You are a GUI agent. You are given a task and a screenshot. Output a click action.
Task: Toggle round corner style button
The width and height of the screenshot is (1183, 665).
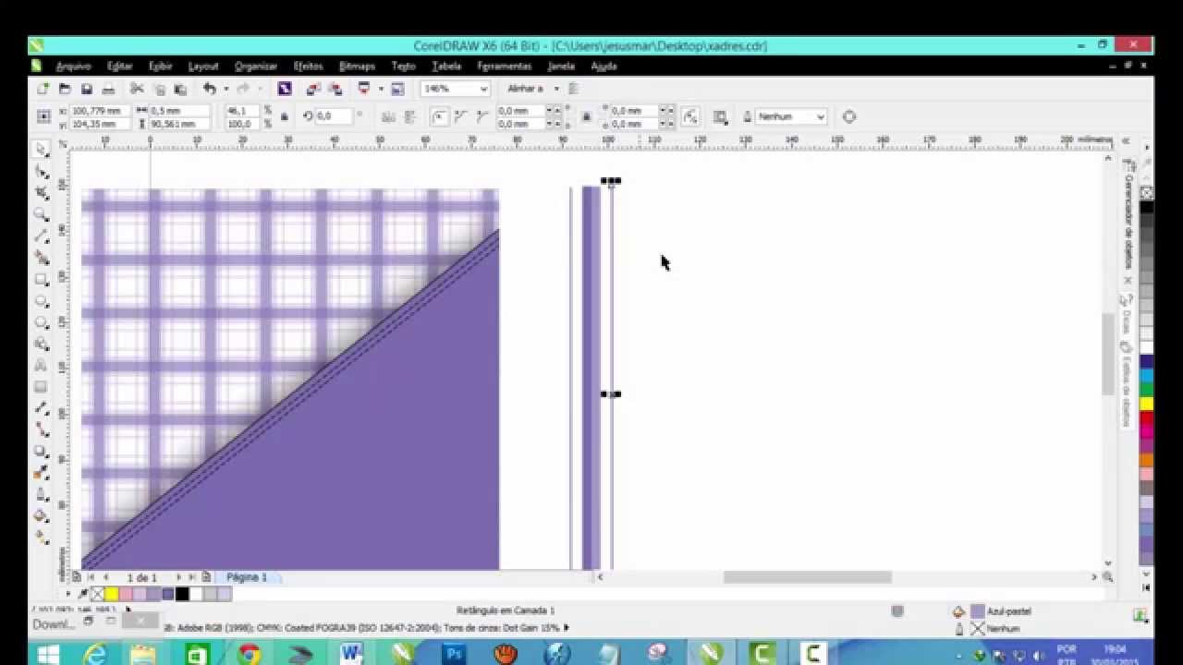tap(440, 116)
